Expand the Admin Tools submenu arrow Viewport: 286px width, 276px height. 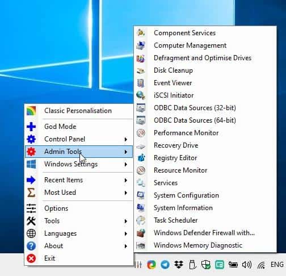125,152
